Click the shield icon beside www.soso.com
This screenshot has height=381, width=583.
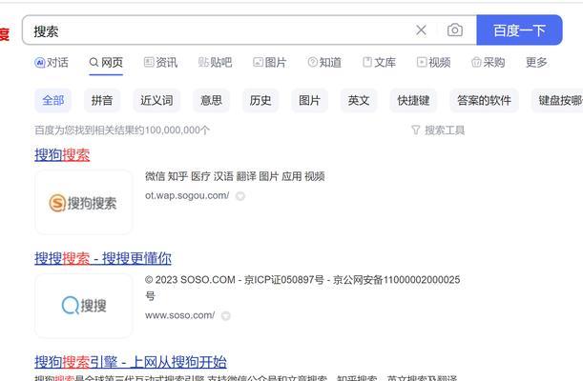pyautogui.click(x=226, y=315)
